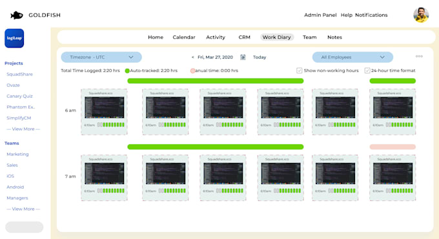Open second screenshot thumbnail in 6 am row

pos(165,108)
